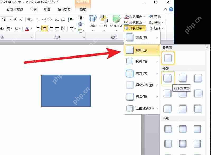Justify the paragraph text
211x155 pixels.
pyautogui.click(x=57, y=29)
